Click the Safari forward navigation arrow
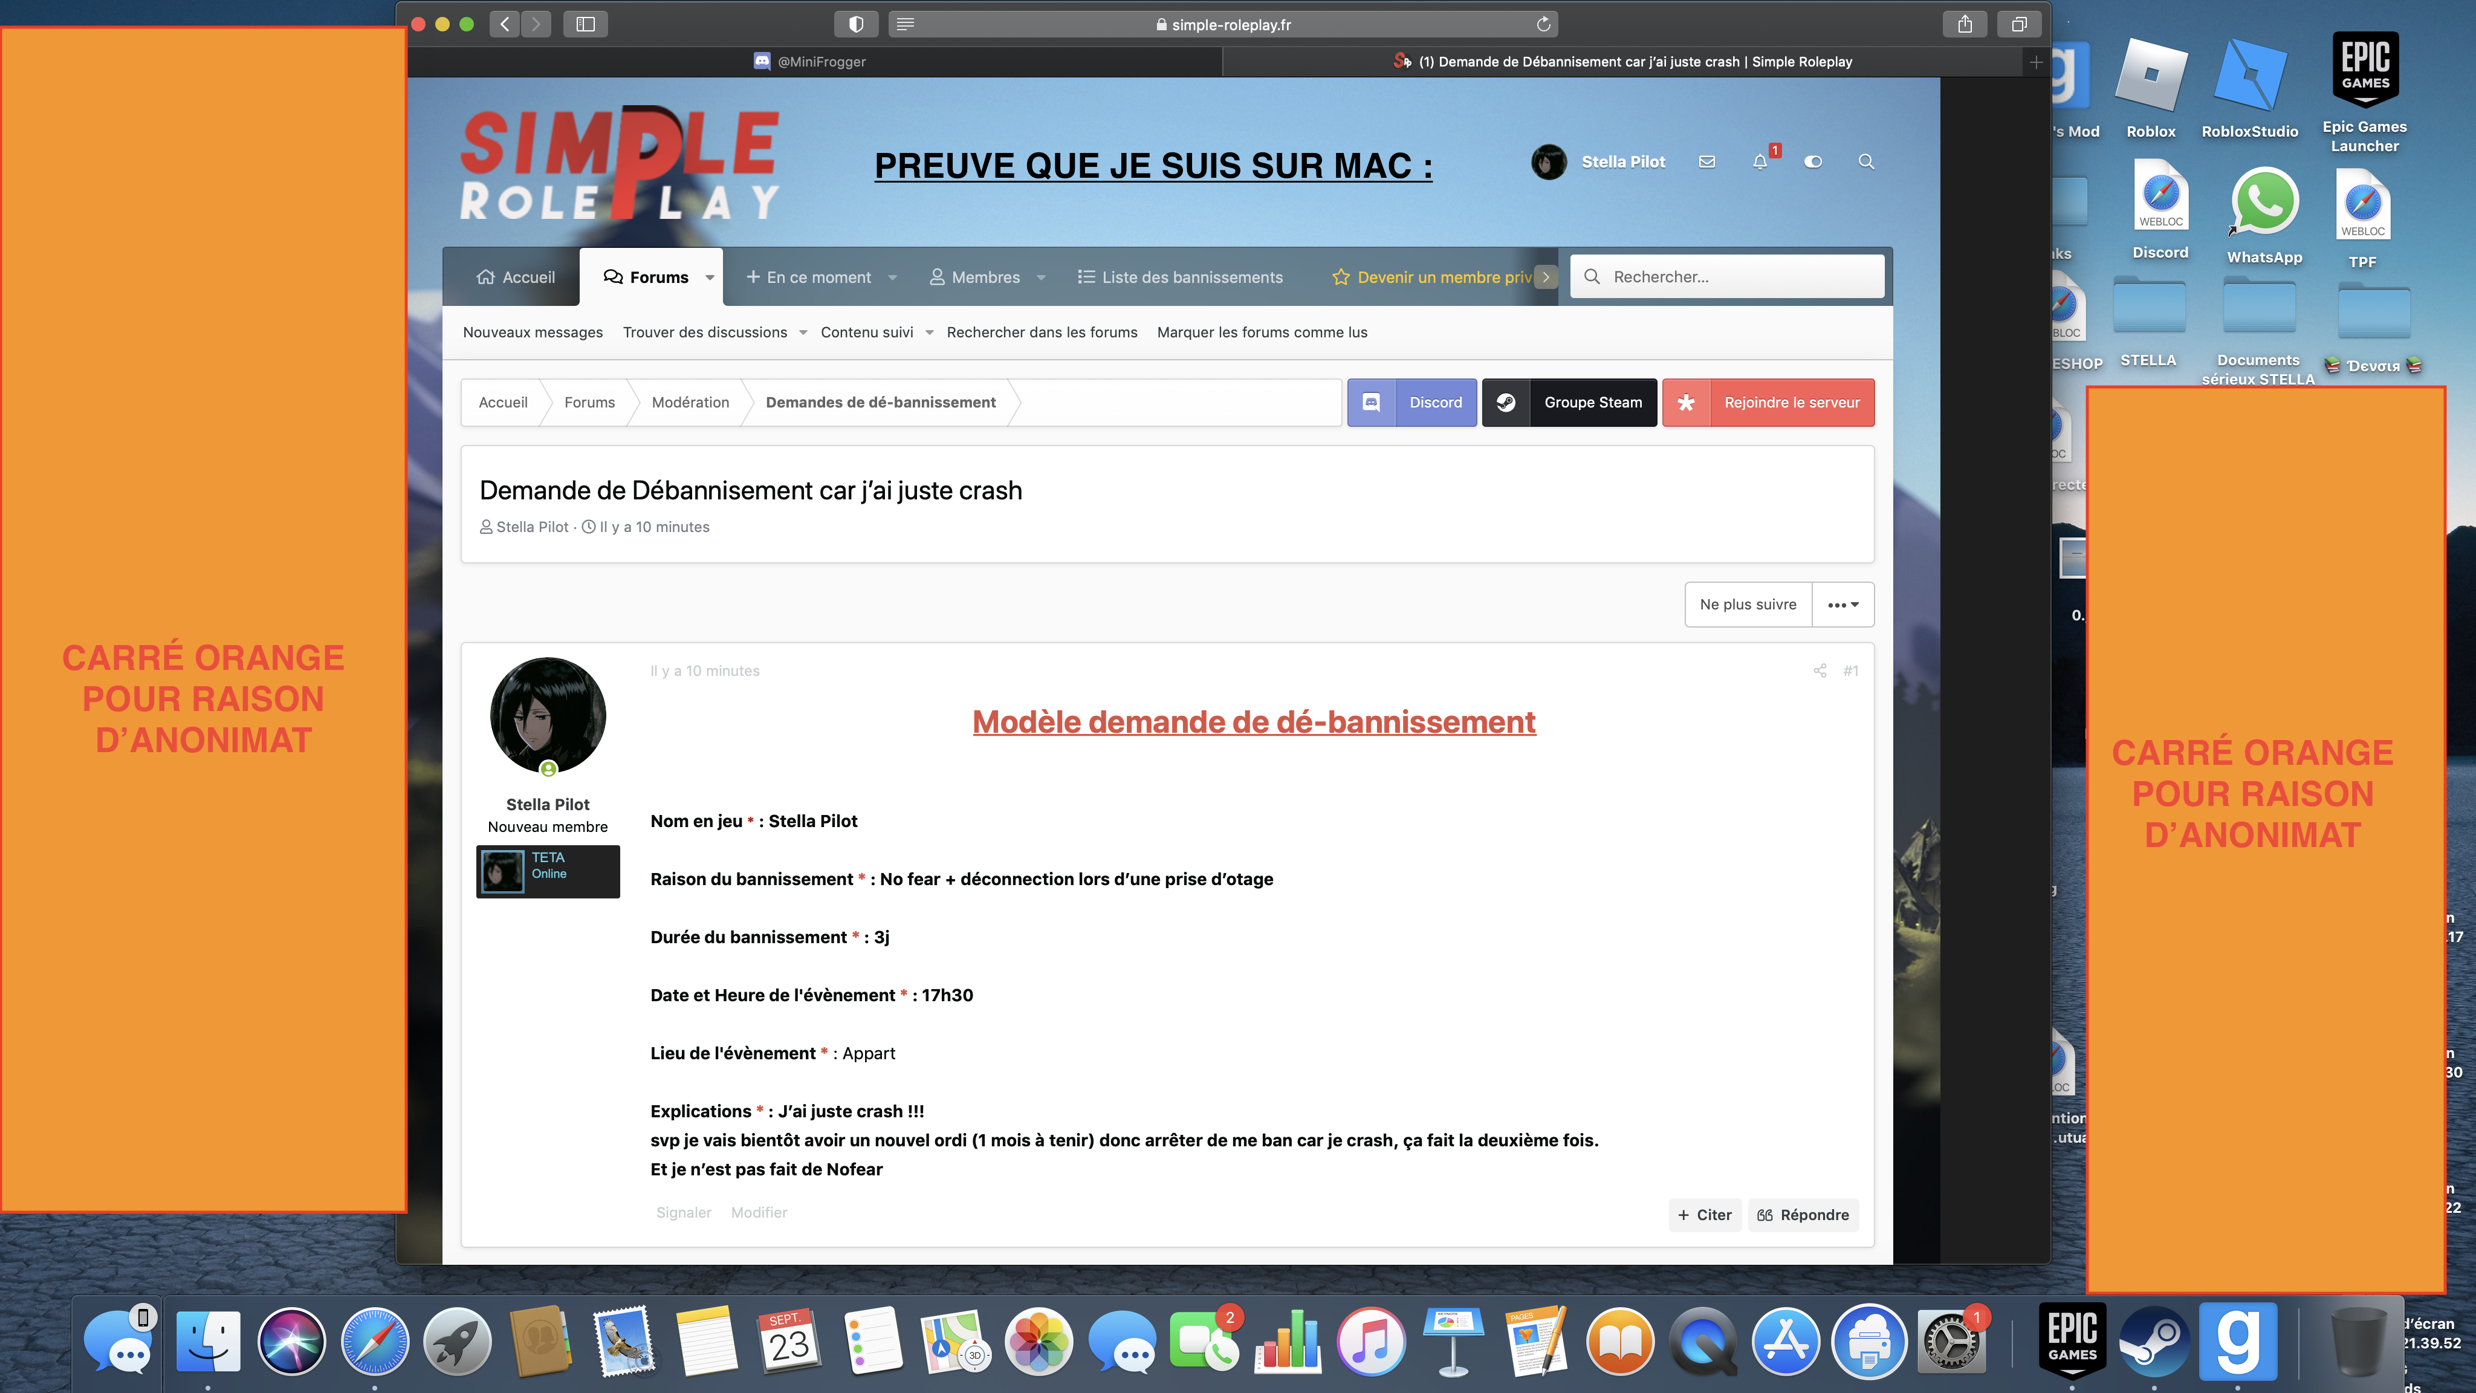 pyautogui.click(x=536, y=24)
